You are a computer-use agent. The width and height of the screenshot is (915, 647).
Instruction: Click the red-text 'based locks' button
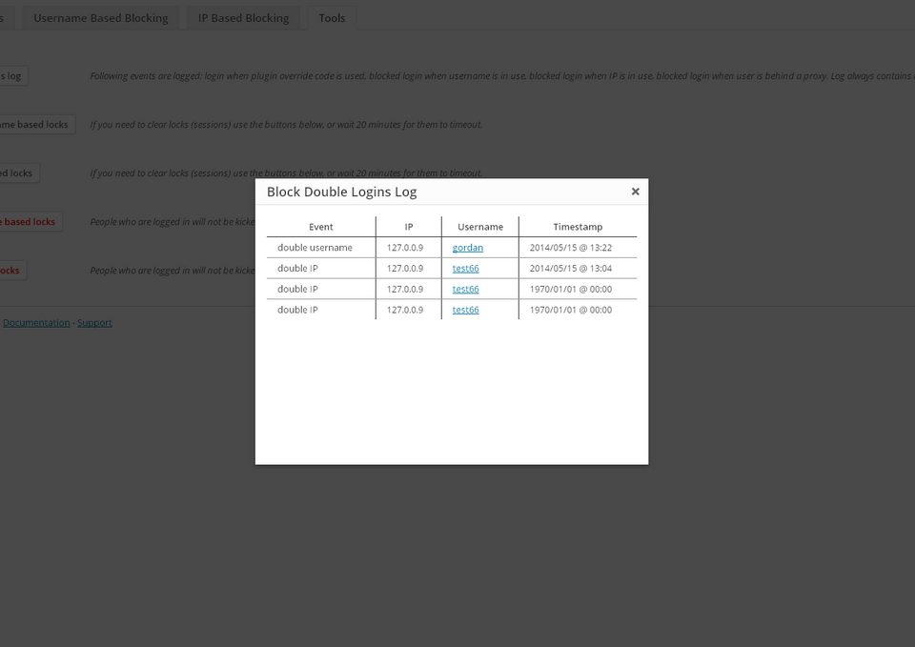(30, 222)
